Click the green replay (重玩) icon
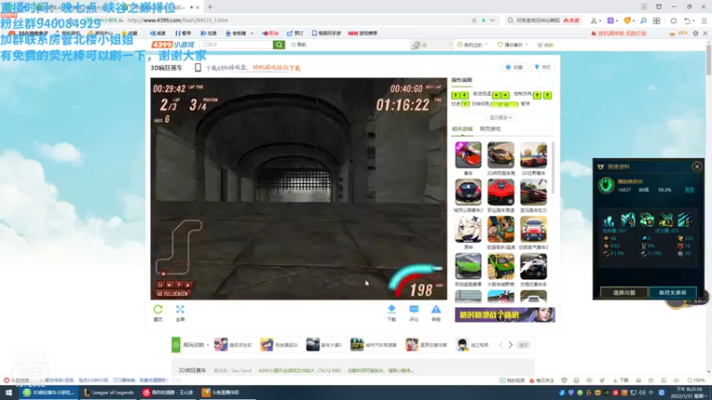This screenshot has height=400, width=712. click(x=158, y=309)
